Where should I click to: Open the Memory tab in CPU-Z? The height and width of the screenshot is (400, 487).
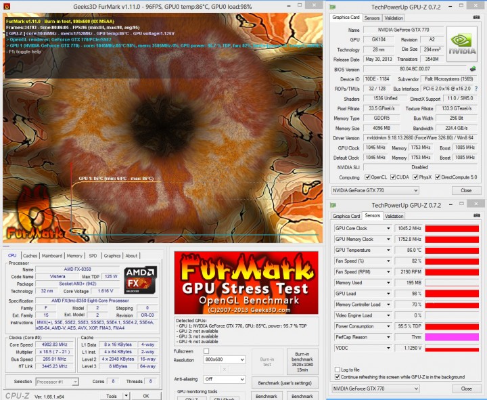(x=74, y=255)
